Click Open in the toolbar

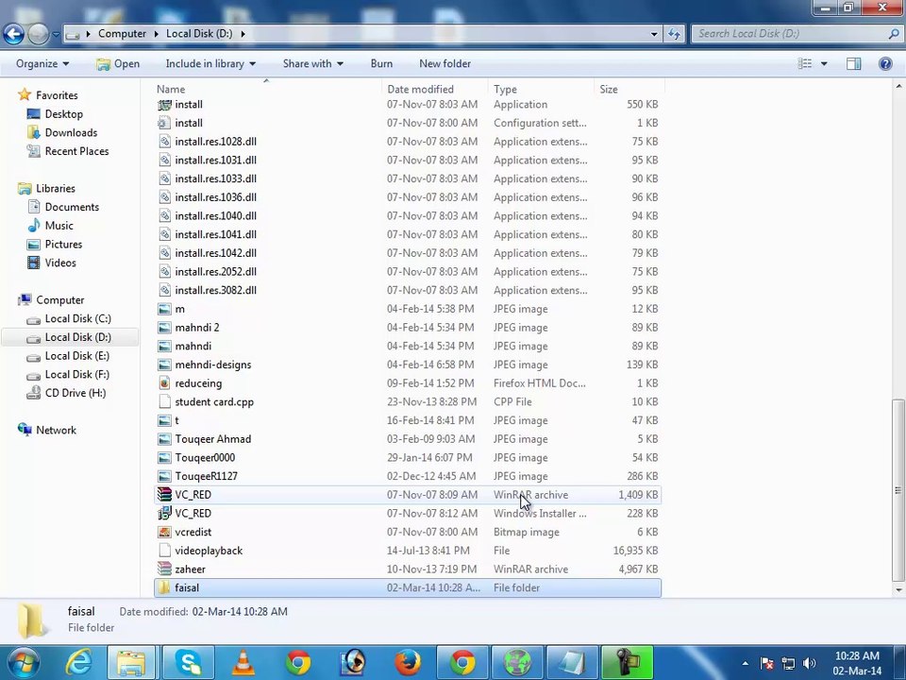click(118, 63)
